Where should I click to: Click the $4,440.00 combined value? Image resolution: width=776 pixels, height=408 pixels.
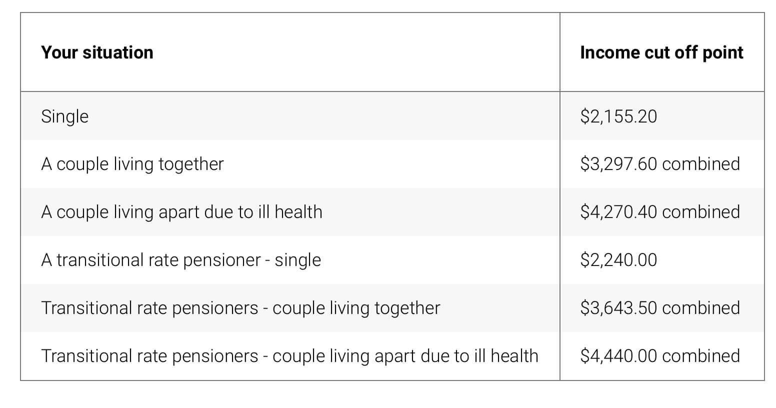(x=660, y=356)
